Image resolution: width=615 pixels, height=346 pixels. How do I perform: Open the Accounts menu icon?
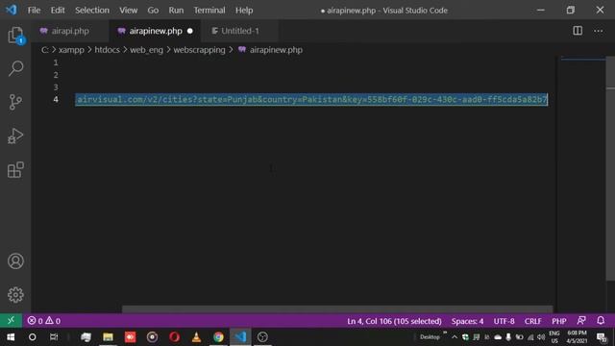pyautogui.click(x=15, y=261)
